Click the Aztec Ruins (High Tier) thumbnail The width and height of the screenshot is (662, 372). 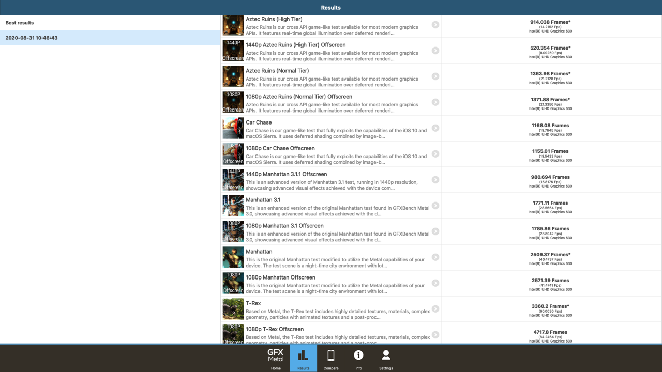pos(233,25)
